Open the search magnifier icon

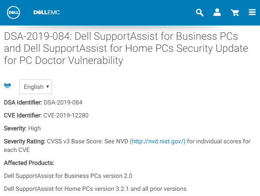click(200, 13)
